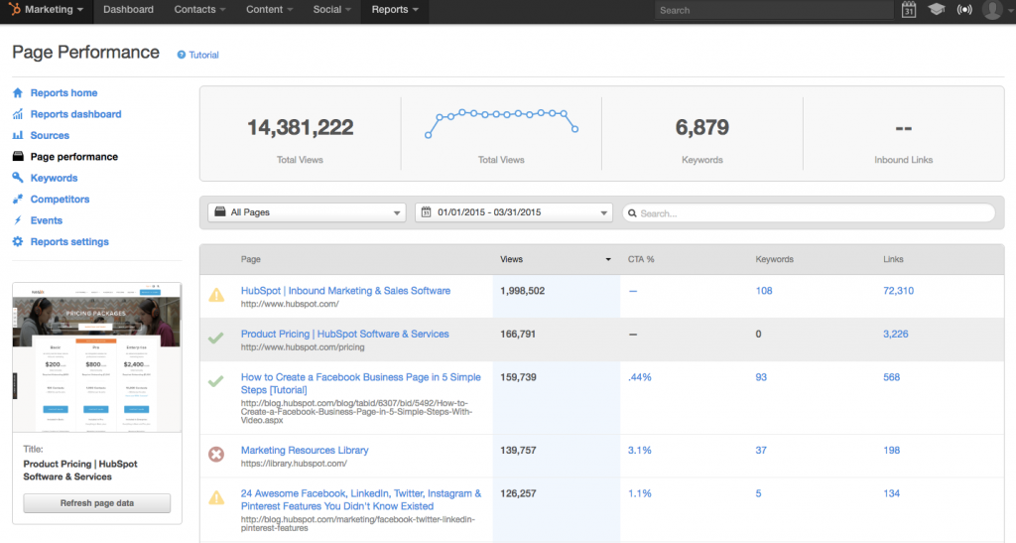Click the calendar icon in date range selector
Screen dimensions: 1016x543
(x=426, y=211)
